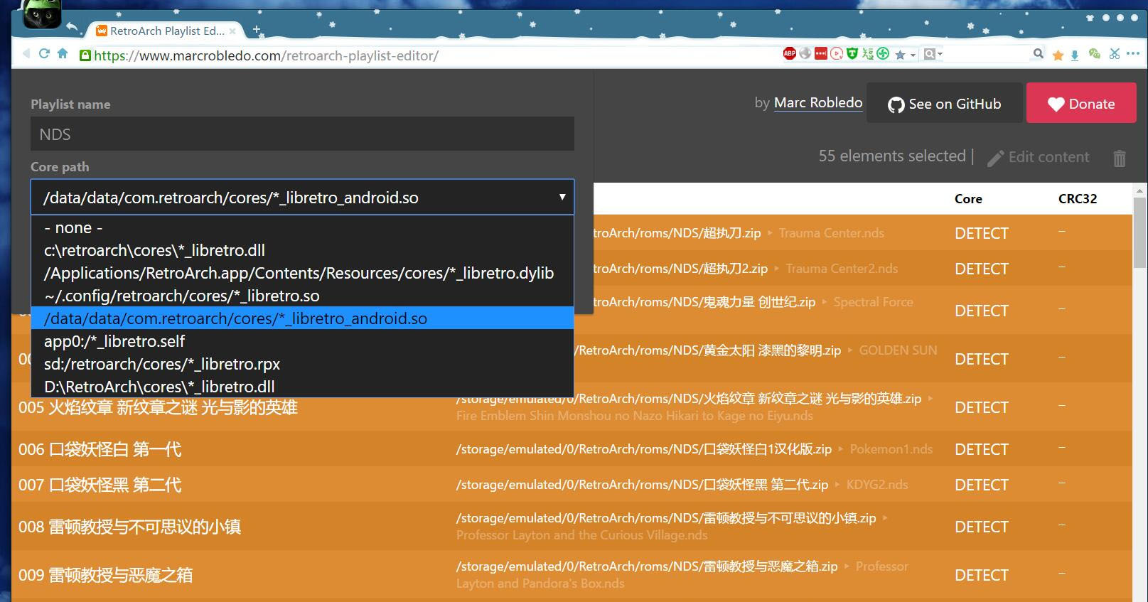Click the CRC32 column header
Screen dimensions: 1148x602
1077,199
